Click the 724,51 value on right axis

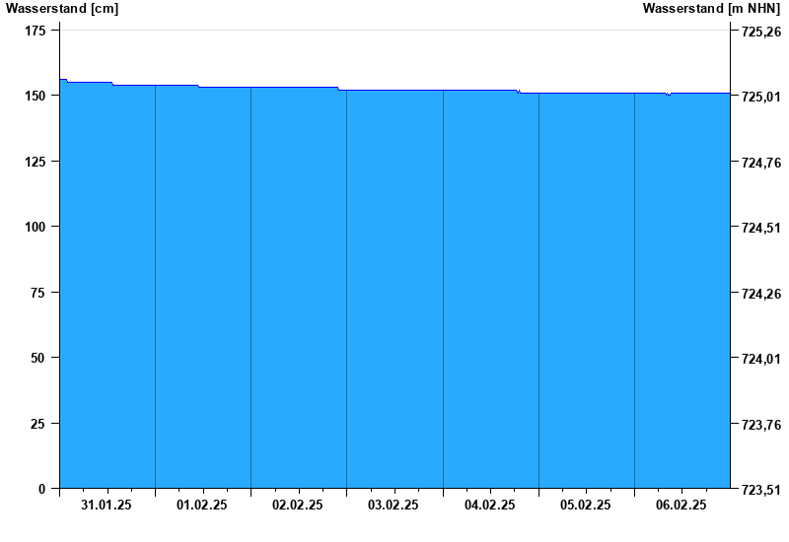click(761, 229)
